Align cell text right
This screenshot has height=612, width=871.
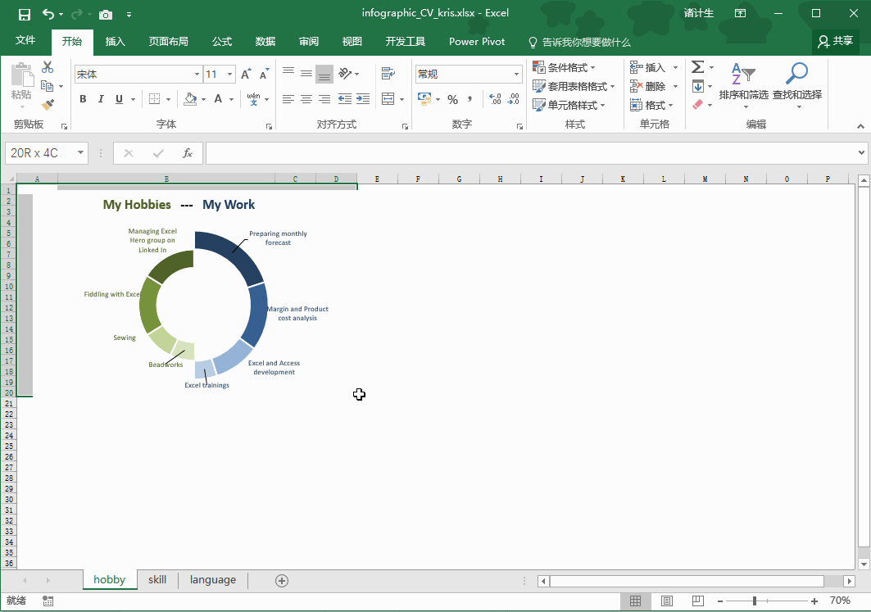pyautogui.click(x=324, y=99)
